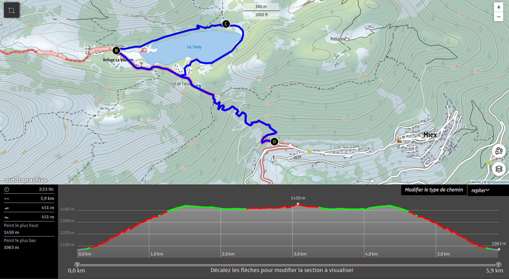
Task: Open Modifier le type de chemin
Action: (x=434, y=190)
